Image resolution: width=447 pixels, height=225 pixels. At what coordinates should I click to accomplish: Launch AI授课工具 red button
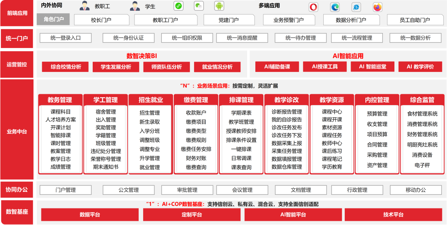click(x=325, y=67)
